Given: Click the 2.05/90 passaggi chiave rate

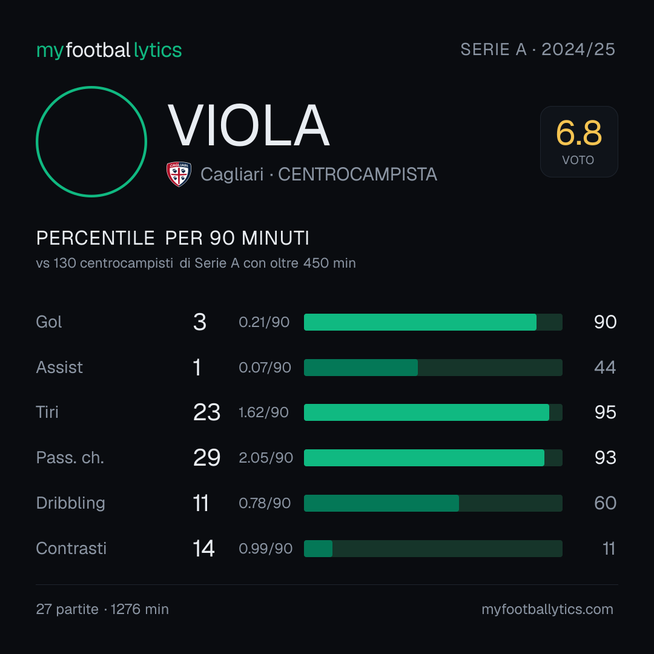Looking at the screenshot, I should (266, 458).
